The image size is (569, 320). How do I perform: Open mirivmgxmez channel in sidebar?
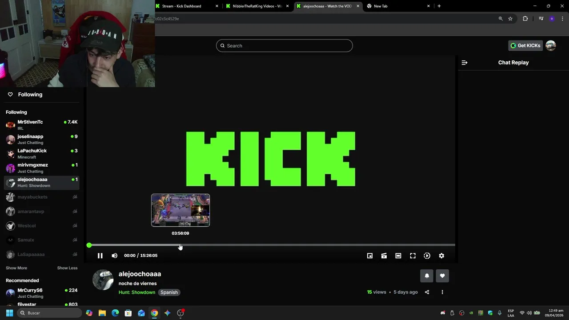click(42, 168)
